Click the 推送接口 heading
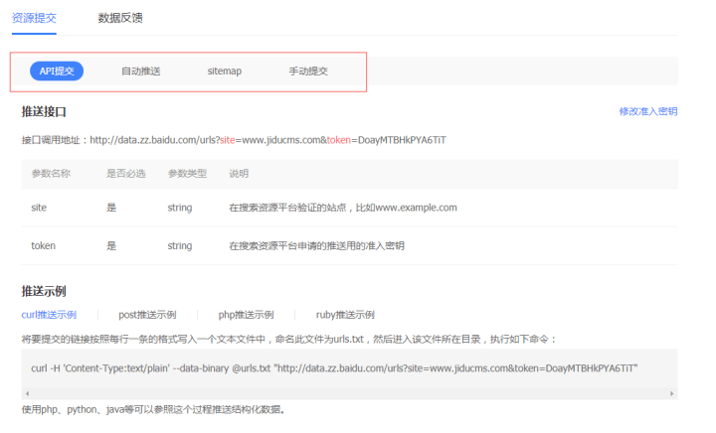716x433 pixels. click(44, 111)
